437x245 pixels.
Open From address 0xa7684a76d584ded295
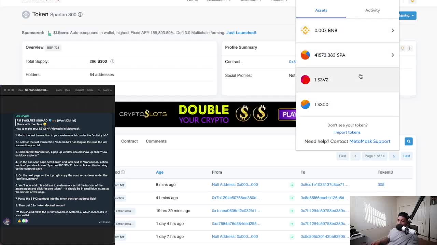(236, 224)
